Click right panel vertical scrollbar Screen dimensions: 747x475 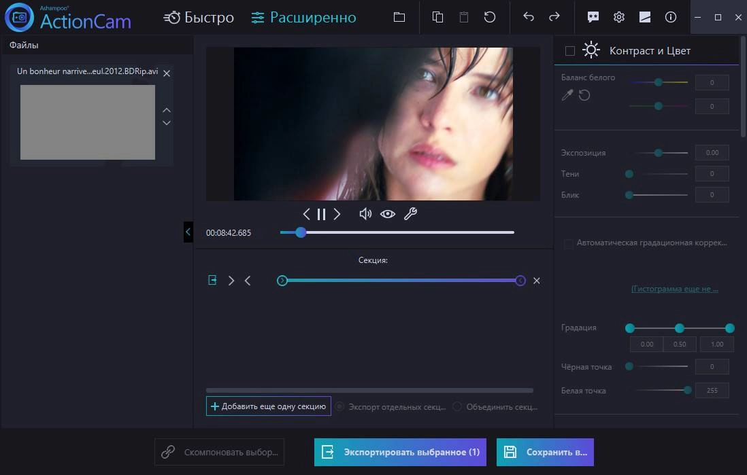[x=743, y=86]
